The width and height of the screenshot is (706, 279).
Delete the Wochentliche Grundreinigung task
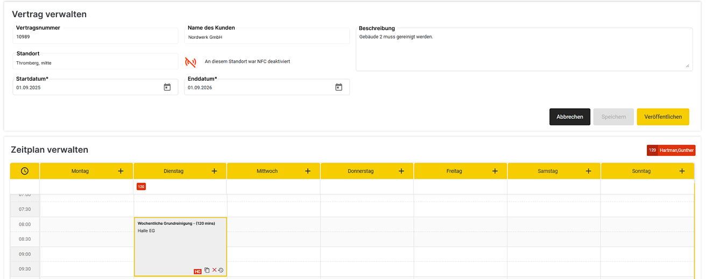(x=214, y=270)
